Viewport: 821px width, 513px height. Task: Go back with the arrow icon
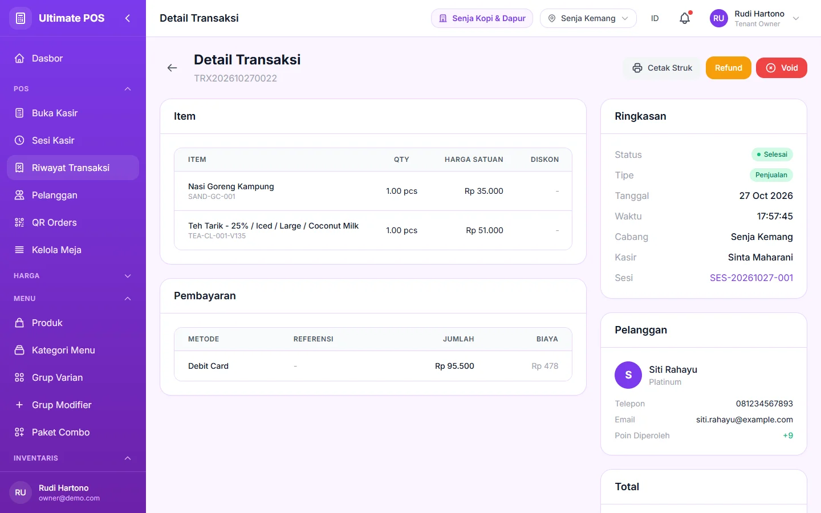tap(172, 68)
